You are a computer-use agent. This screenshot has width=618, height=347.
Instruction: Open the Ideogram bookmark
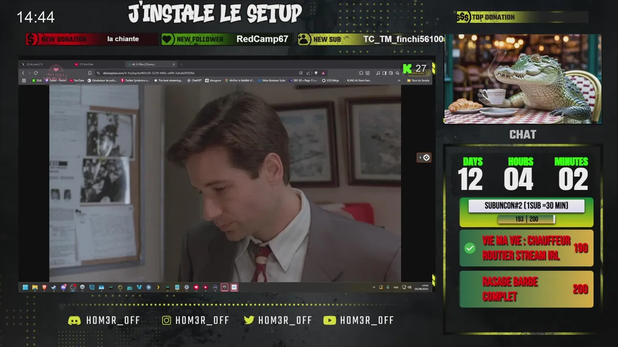pos(213,80)
